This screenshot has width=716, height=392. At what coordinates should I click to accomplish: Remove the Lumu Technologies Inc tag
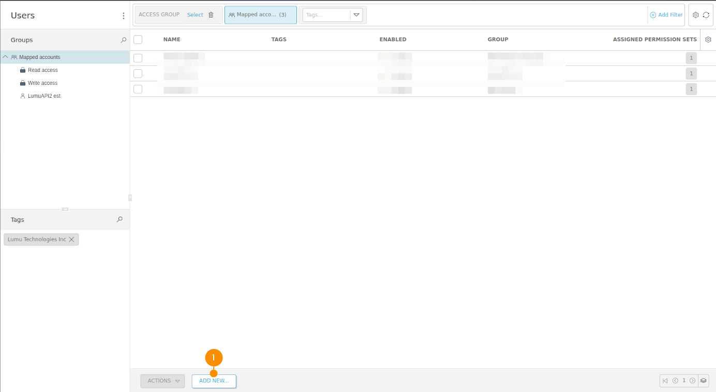71,239
